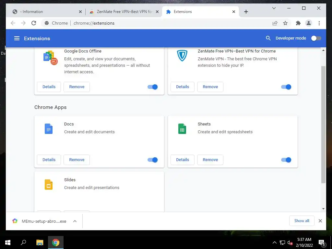Select the Extensions browser tab

(x=200, y=12)
